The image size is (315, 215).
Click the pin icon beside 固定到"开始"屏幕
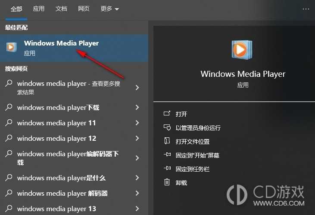[x=167, y=154]
